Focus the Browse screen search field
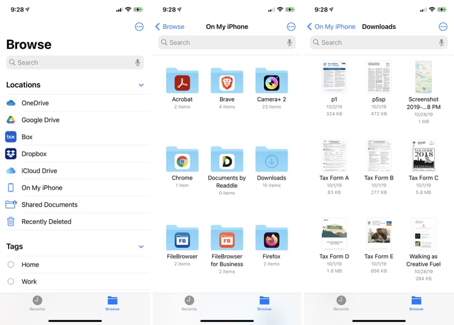 point(75,63)
